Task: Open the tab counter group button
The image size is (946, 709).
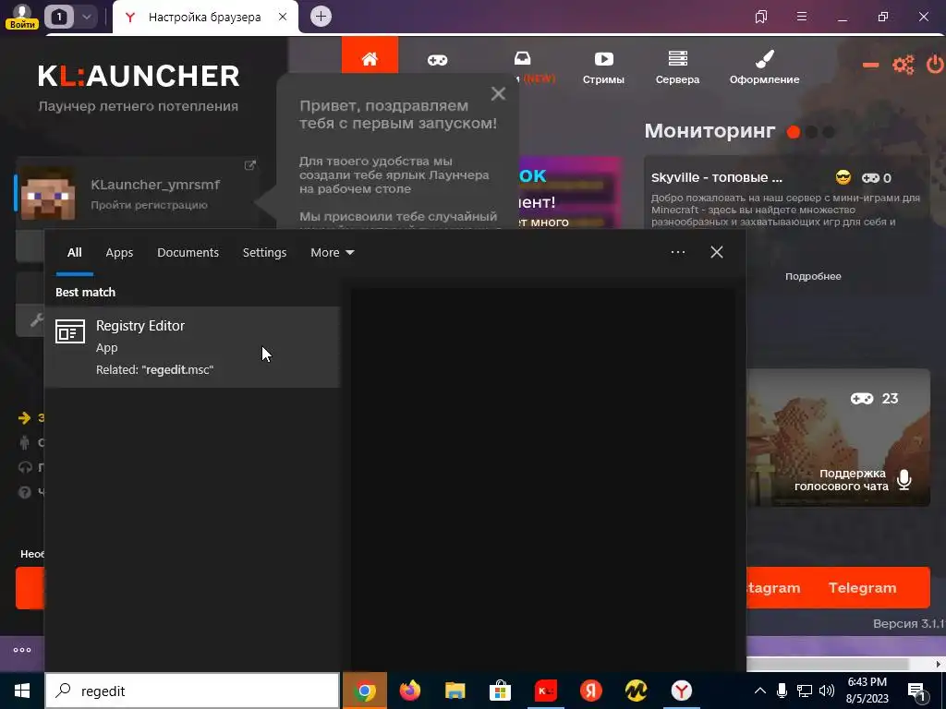Action: 58,17
